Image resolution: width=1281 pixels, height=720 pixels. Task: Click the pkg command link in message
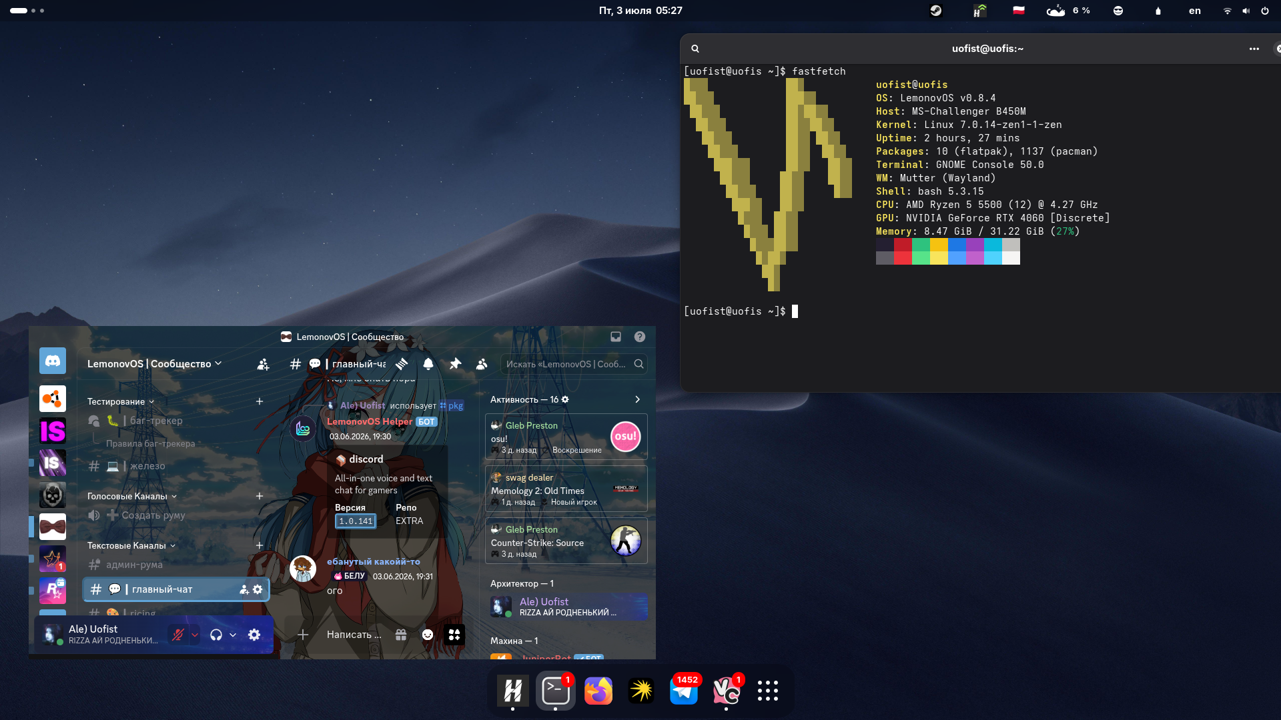pos(452,405)
